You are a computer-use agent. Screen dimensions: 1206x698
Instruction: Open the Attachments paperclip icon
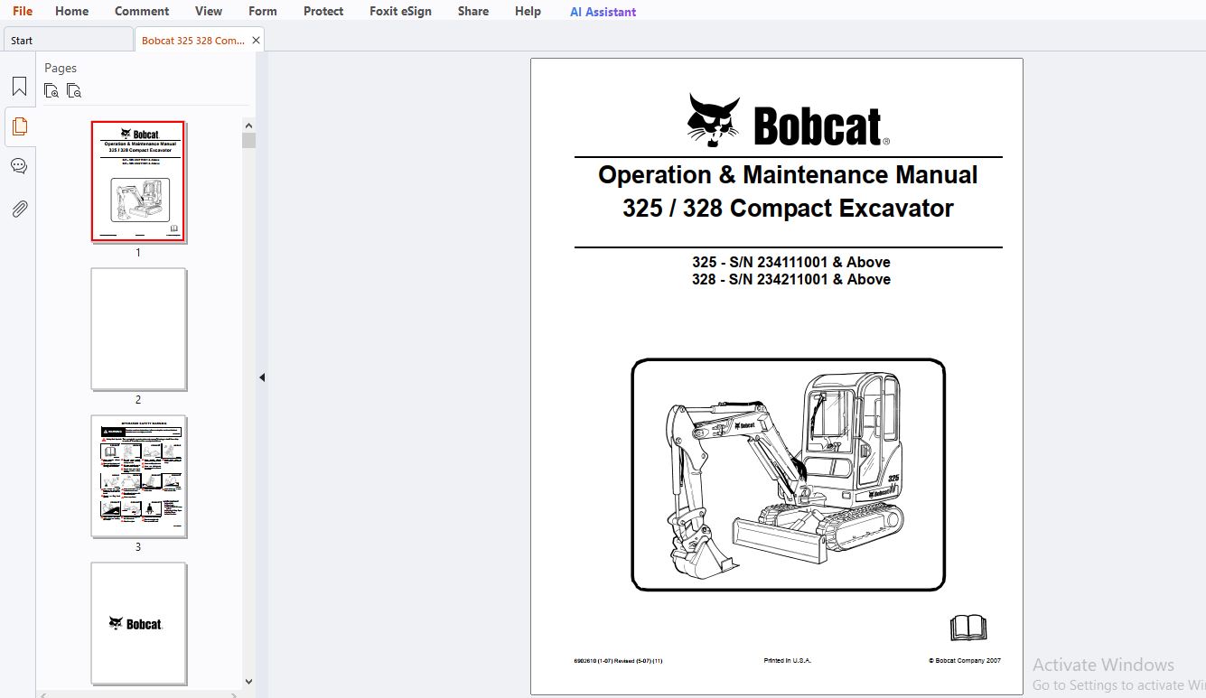click(19, 209)
